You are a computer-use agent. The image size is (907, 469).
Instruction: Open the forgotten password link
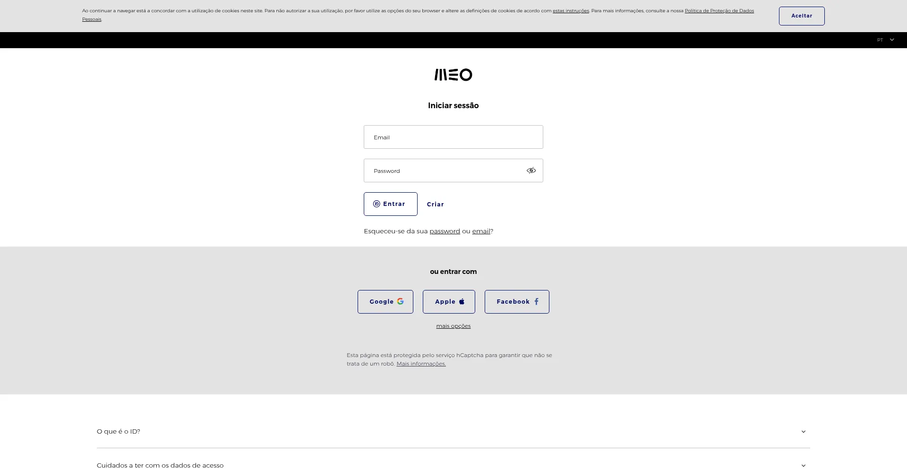point(445,231)
